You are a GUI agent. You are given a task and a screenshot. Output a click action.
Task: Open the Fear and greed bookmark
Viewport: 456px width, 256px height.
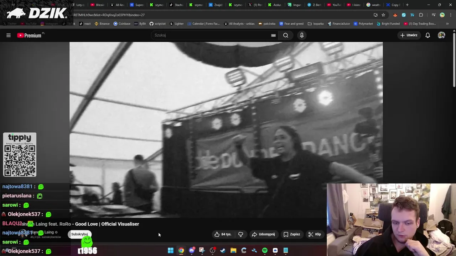tap(291, 24)
